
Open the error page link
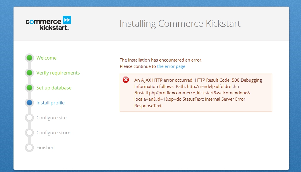tap(171, 66)
